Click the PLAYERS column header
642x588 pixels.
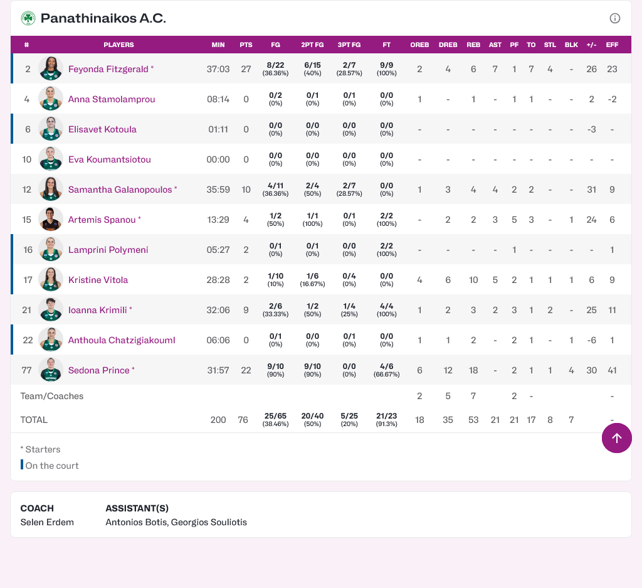pyautogui.click(x=118, y=45)
